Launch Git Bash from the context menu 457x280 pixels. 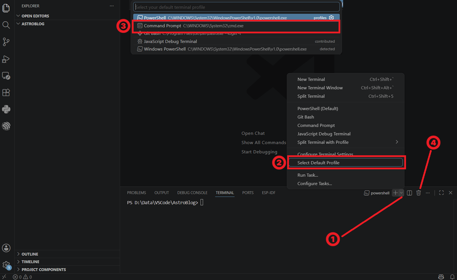[x=346, y=117]
